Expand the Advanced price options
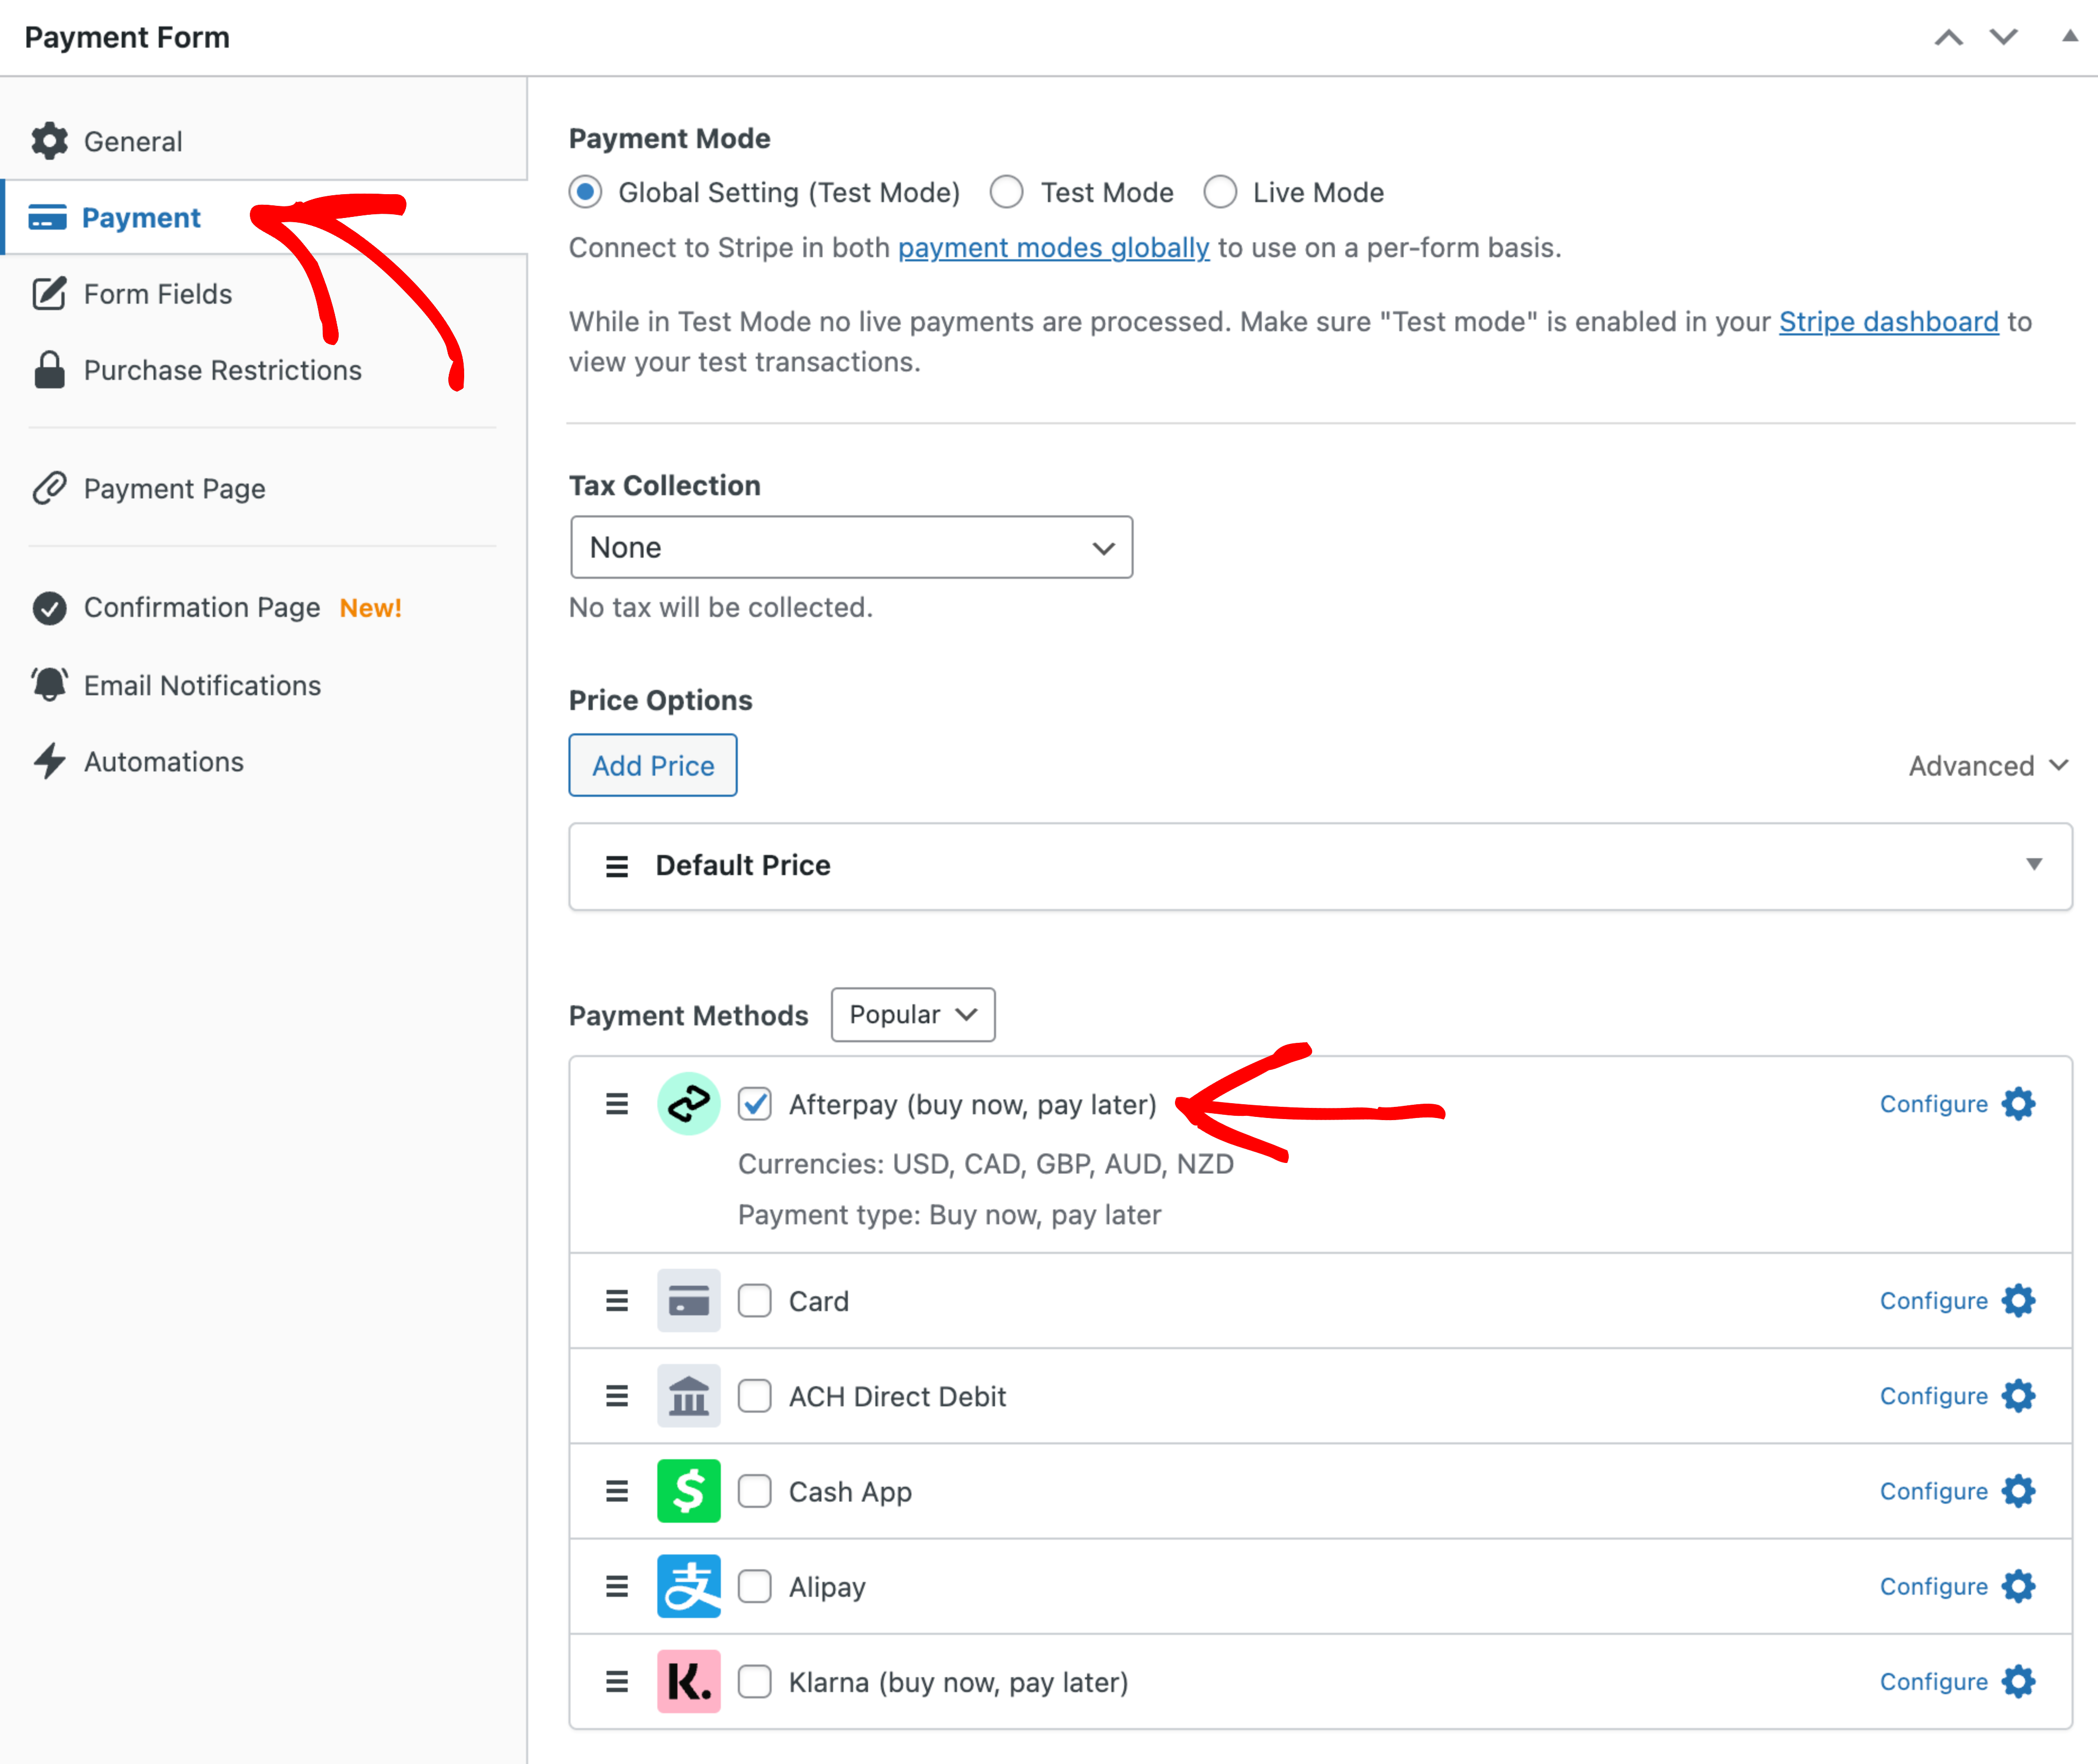Viewport: 2098px width, 1764px height. pyautogui.click(x=1987, y=766)
